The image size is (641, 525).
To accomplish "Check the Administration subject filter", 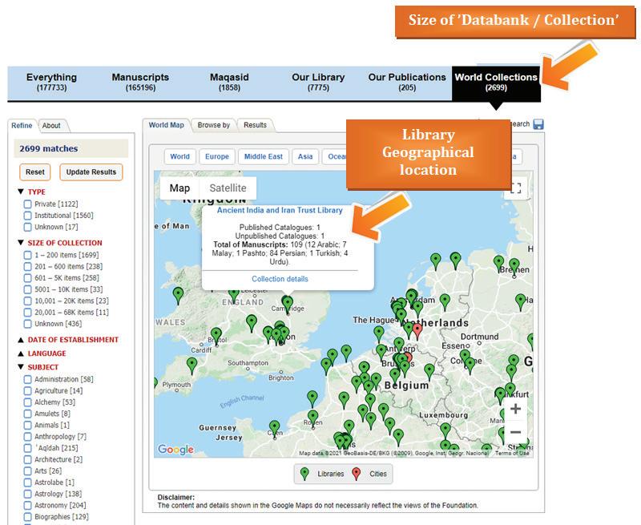I will pyautogui.click(x=28, y=379).
